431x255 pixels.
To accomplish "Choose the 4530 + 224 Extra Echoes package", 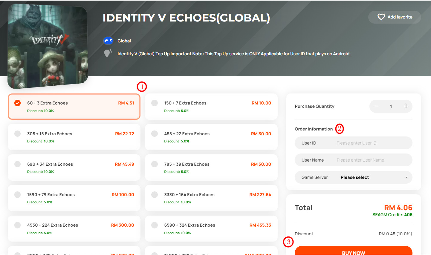I will click(74, 228).
